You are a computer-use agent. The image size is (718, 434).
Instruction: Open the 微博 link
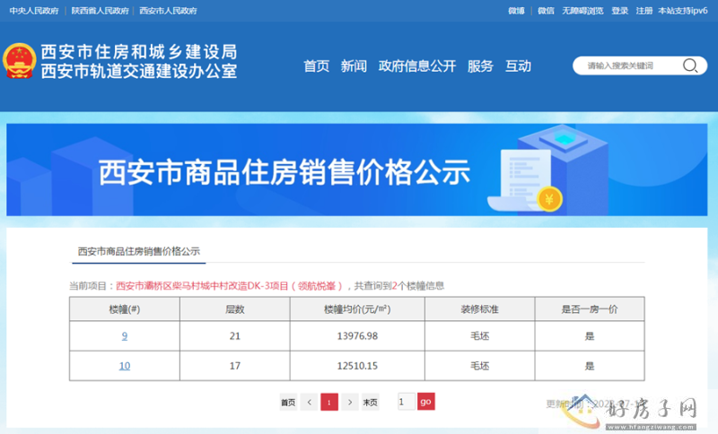(516, 11)
